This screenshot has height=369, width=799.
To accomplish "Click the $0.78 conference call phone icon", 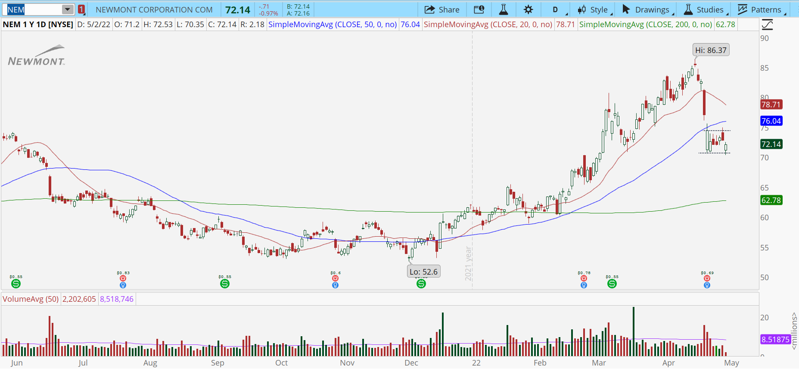I will click(584, 278).
